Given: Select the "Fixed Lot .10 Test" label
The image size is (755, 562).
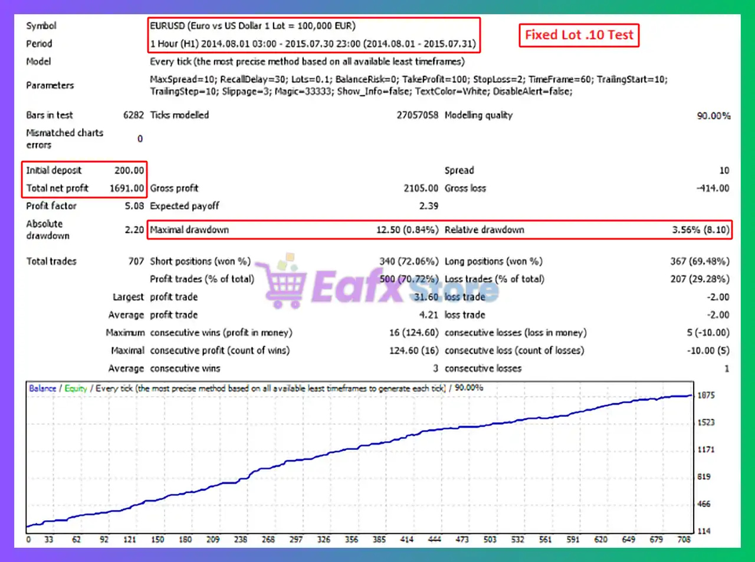Looking at the screenshot, I should pyautogui.click(x=579, y=35).
